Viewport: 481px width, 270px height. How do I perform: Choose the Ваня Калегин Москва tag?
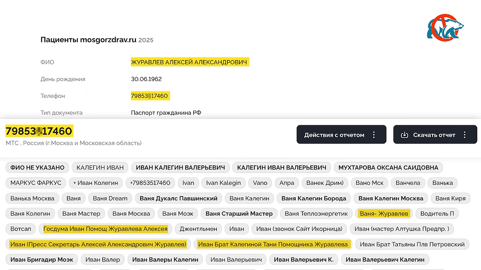click(x=391, y=198)
